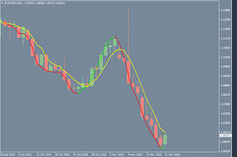Click the 28 Oct 2016 date label
This screenshot has height=157, width=237.
tap(99, 155)
